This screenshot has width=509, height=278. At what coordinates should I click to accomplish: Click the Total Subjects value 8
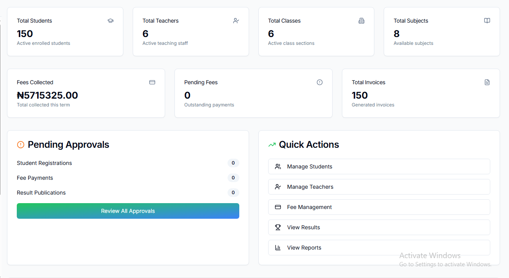pos(397,34)
